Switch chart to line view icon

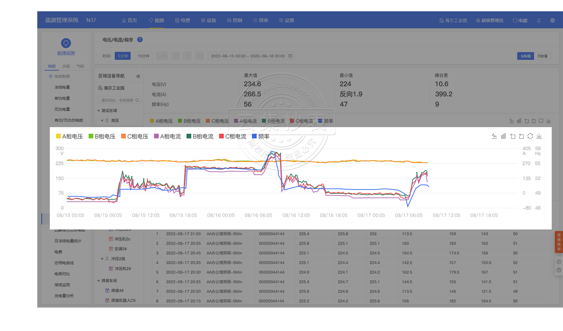point(494,136)
